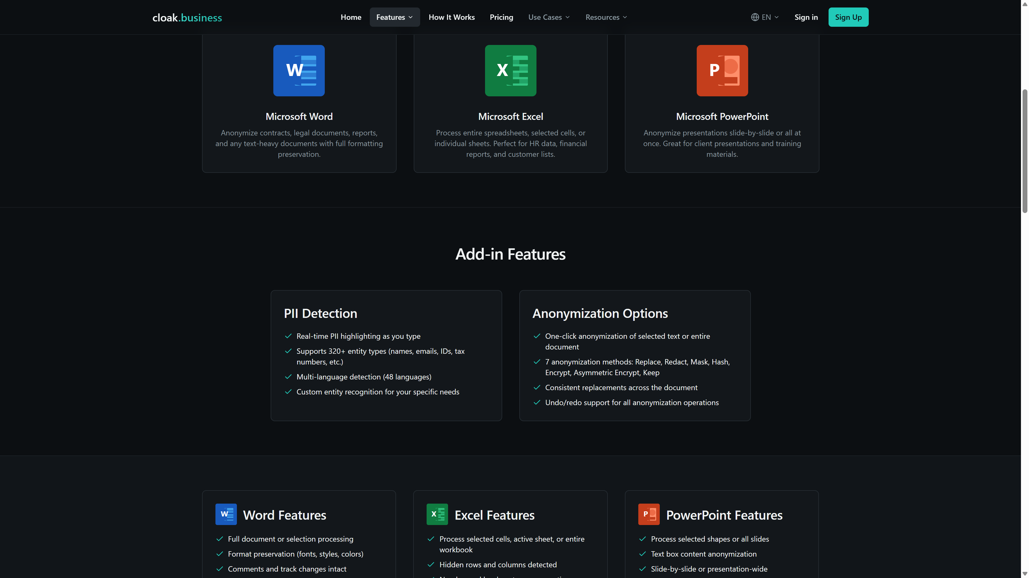Viewport: 1029px width, 578px height.
Task: Select the Microsoft Excel card title
Action: click(510, 116)
